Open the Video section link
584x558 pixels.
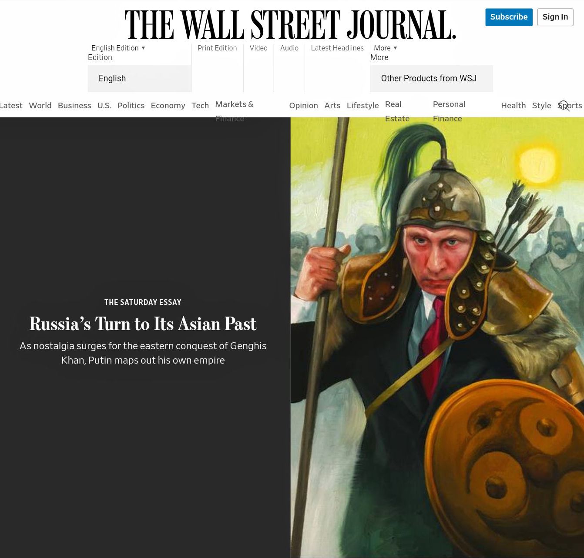click(258, 48)
